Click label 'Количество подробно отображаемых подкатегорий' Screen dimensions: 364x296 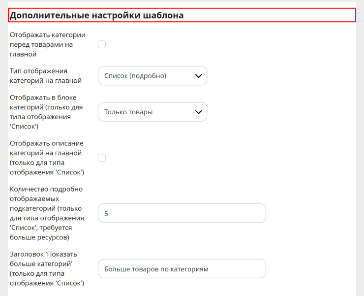[47, 213]
